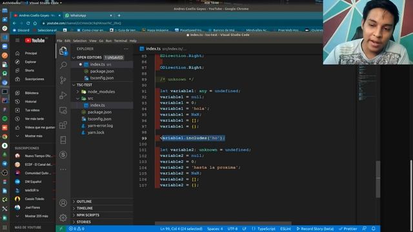Show errors and warnings count in status bar
413x232 pixels.
pyautogui.click(x=77, y=229)
